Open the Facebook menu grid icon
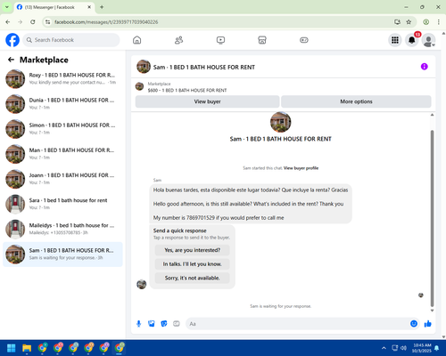 tap(395, 40)
